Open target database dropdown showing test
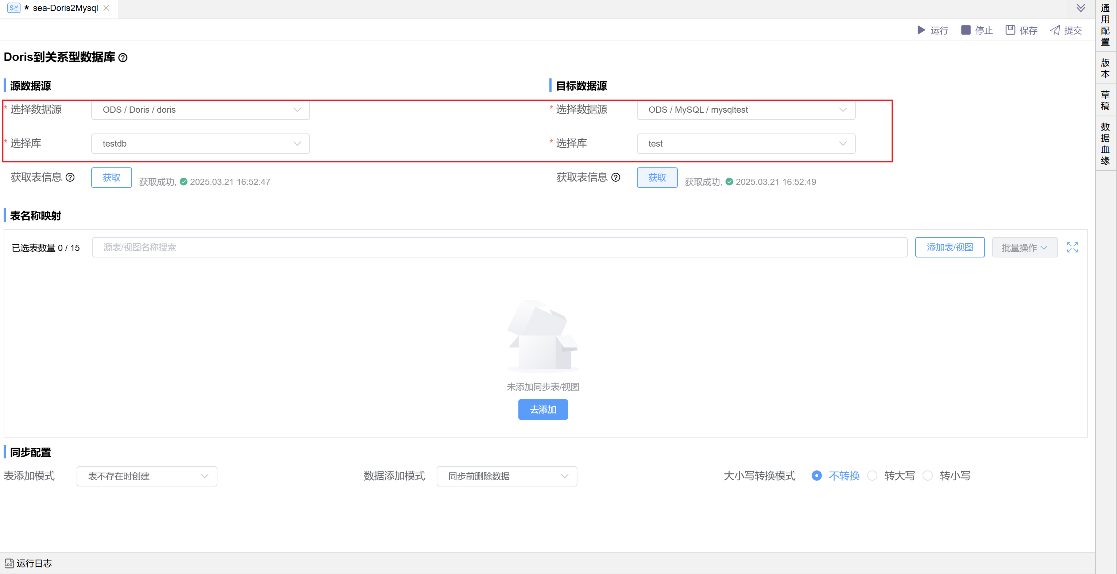 coord(746,144)
